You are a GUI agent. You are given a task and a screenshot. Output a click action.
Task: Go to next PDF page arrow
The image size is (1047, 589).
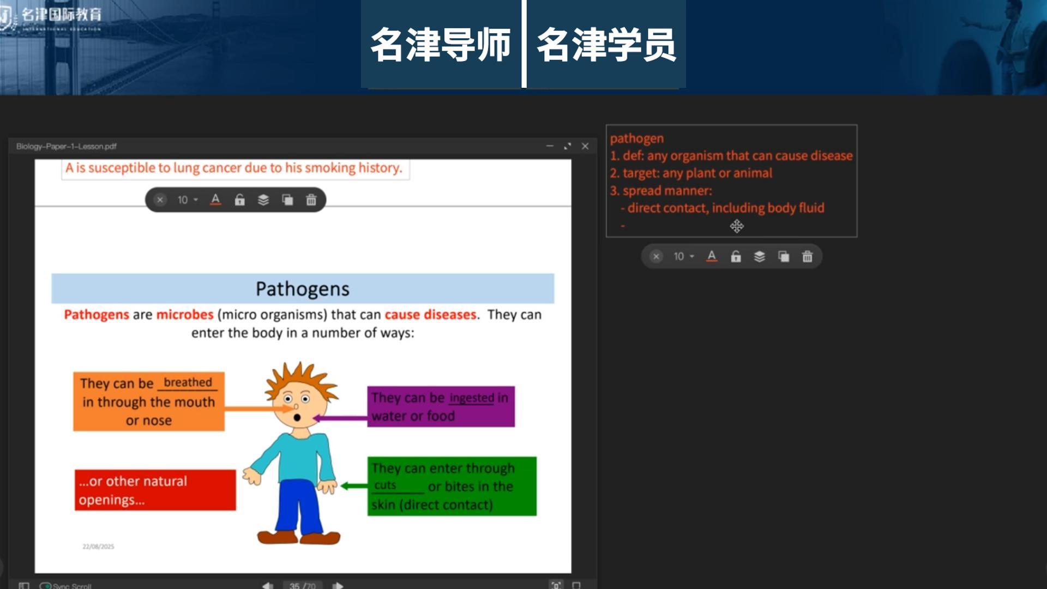pos(338,585)
